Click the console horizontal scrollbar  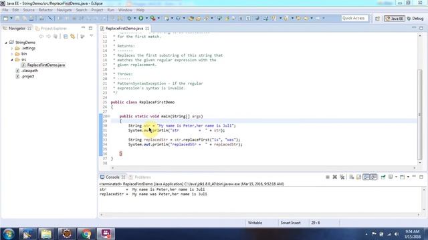259,215
